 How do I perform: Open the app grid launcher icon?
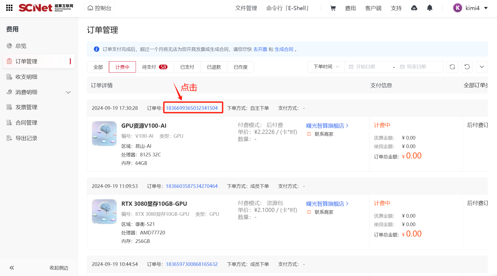[x=9, y=8]
